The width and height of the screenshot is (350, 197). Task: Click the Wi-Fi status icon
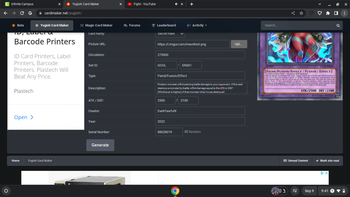(x=338, y=191)
